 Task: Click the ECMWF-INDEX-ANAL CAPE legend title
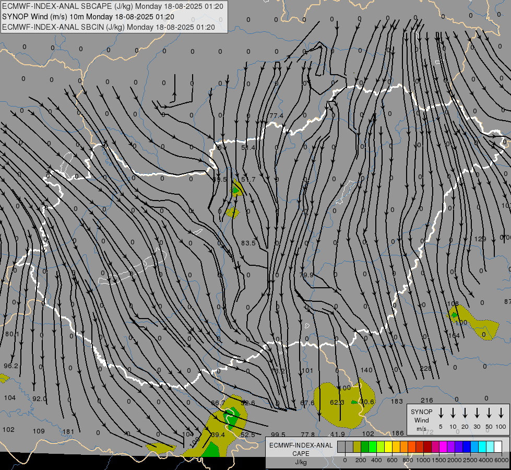301,449
